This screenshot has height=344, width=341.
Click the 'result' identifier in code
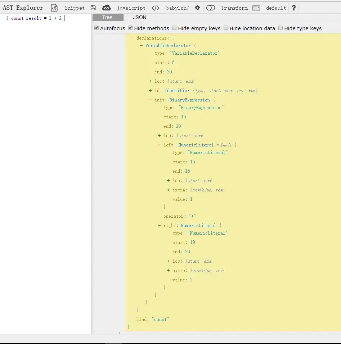[33, 18]
